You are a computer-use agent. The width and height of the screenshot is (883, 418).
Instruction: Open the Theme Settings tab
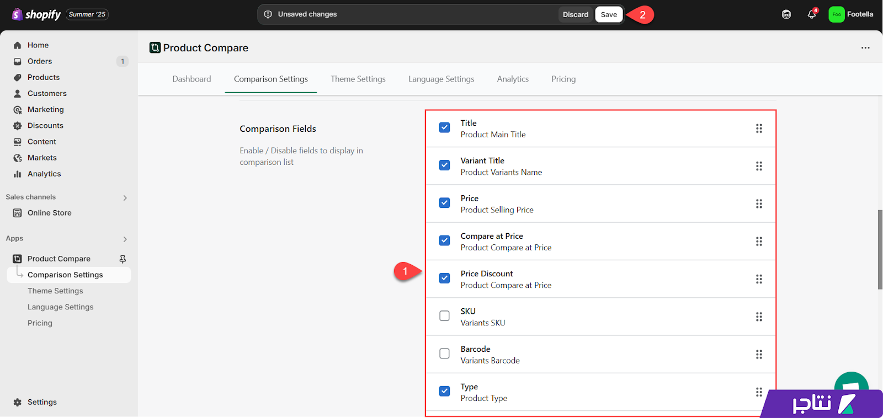[358, 79]
